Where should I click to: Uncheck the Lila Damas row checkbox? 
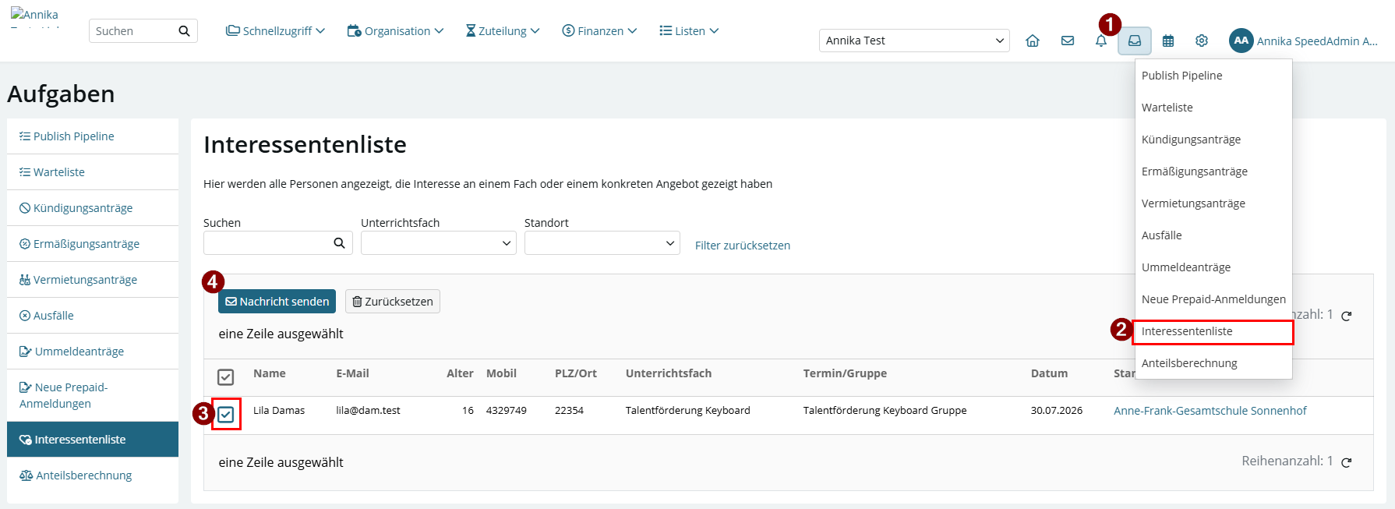coord(225,415)
